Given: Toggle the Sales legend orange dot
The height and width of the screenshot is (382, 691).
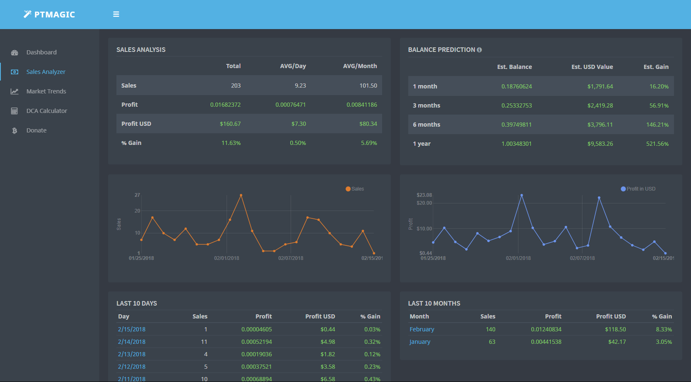Looking at the screenshot, I should pos(348,189).
